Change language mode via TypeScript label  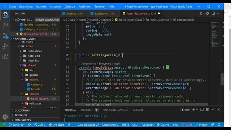(147, 125)
